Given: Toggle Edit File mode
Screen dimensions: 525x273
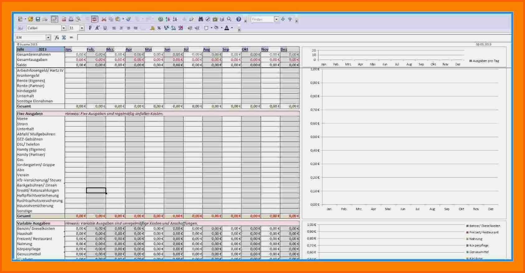Looking at the screenshot, I should [54, 19].
